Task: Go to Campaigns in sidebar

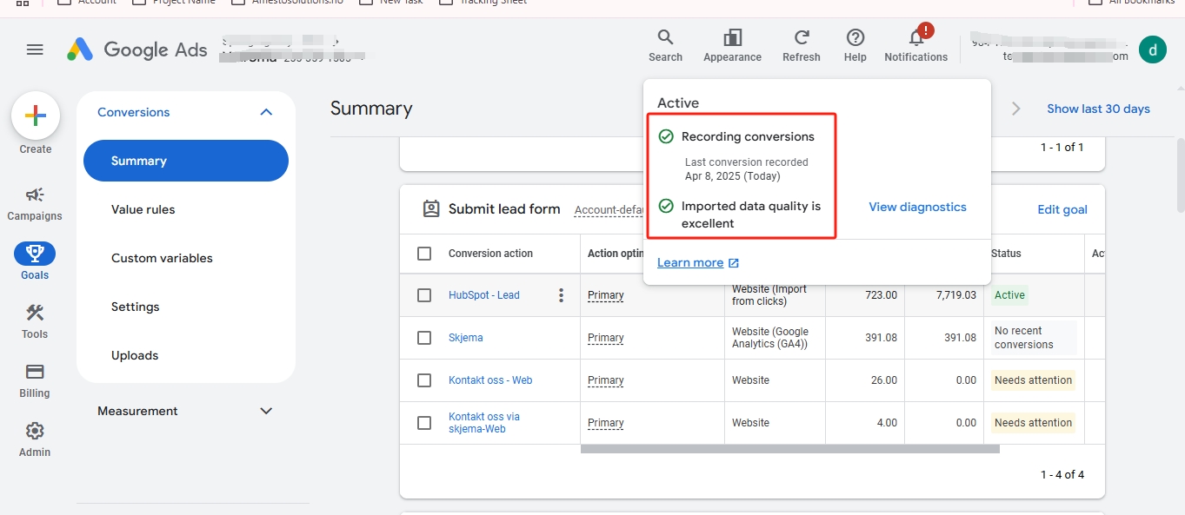Action: pyautogui.click(x=35, y=204)
